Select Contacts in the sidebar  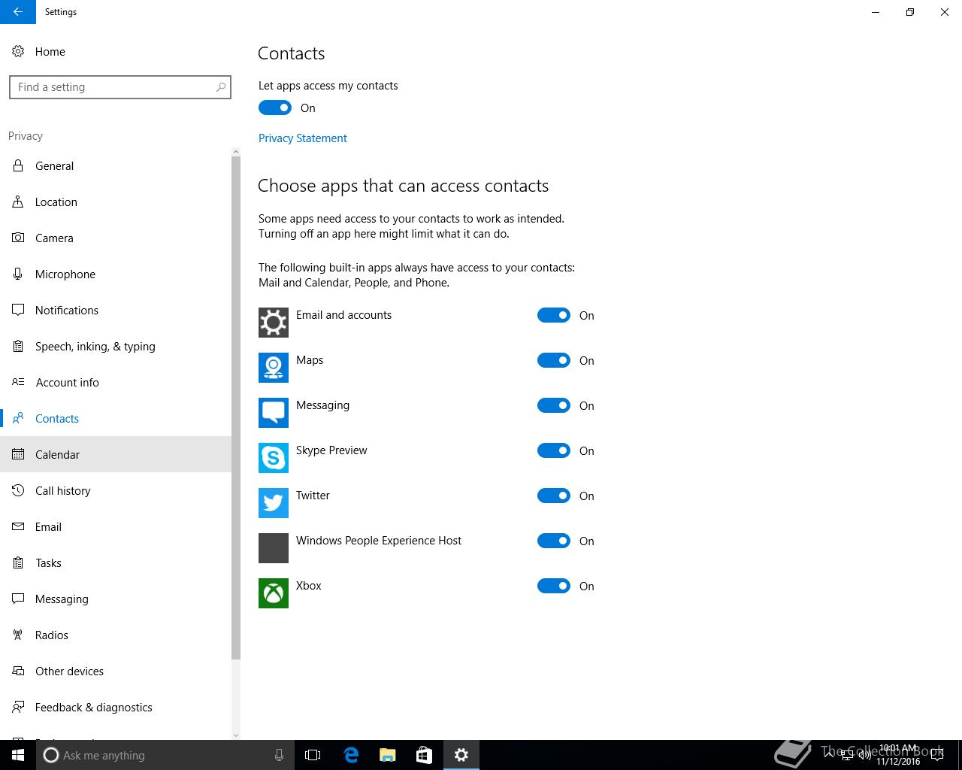point(116,419)
